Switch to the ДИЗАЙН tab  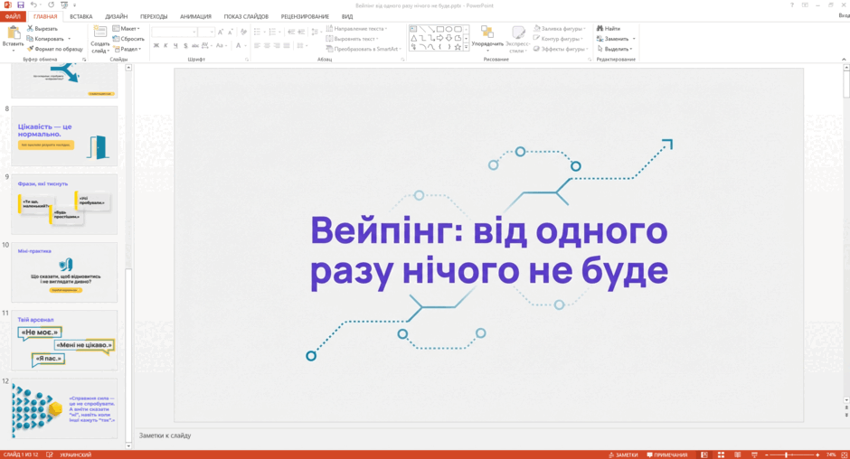[117, 16]
